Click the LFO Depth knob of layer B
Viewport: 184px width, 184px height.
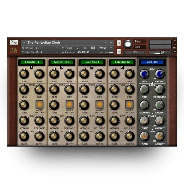69,136
